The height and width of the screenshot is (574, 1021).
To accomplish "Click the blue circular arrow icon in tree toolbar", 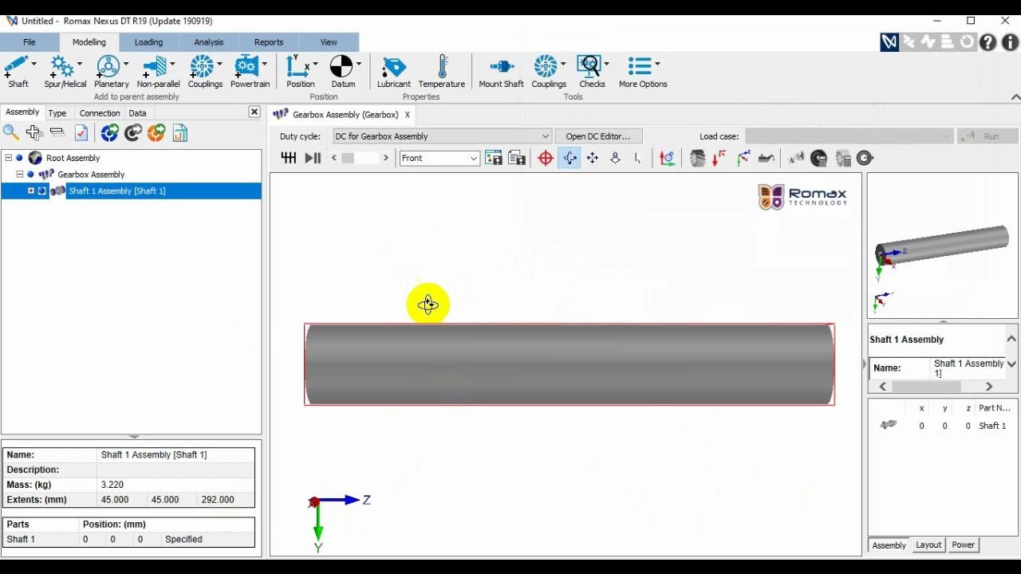I will (109, 133).
